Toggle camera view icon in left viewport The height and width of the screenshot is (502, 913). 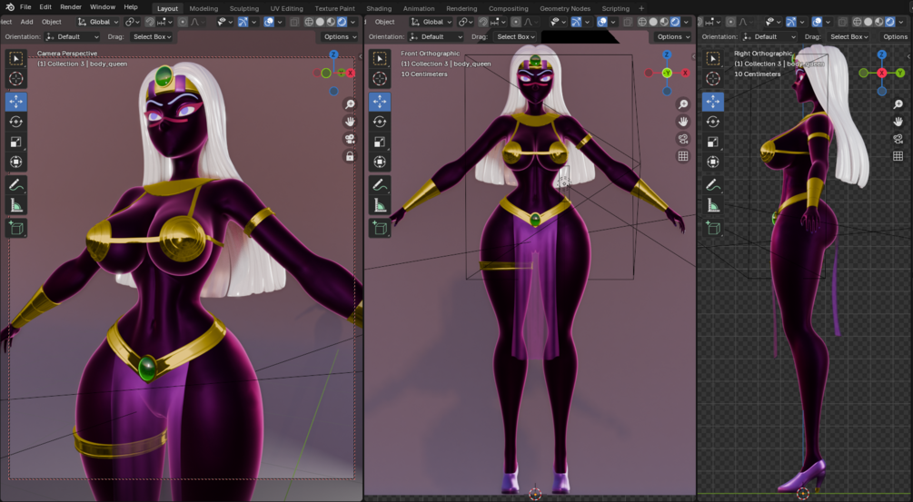350,139
